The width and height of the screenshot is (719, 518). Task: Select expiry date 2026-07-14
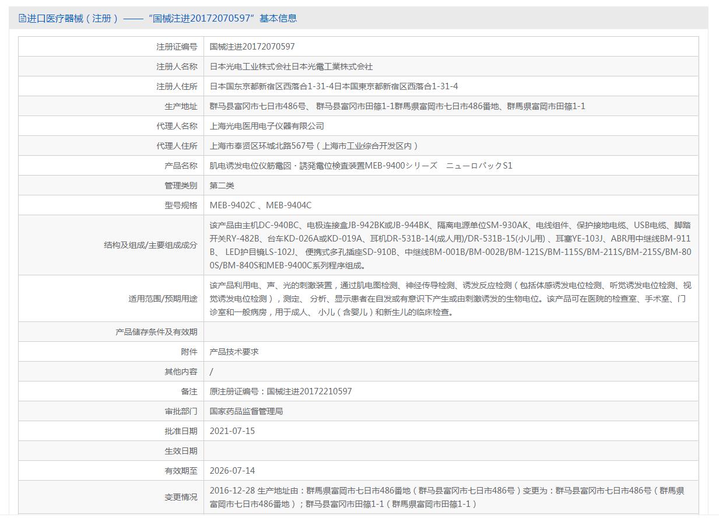coord(232,471)
